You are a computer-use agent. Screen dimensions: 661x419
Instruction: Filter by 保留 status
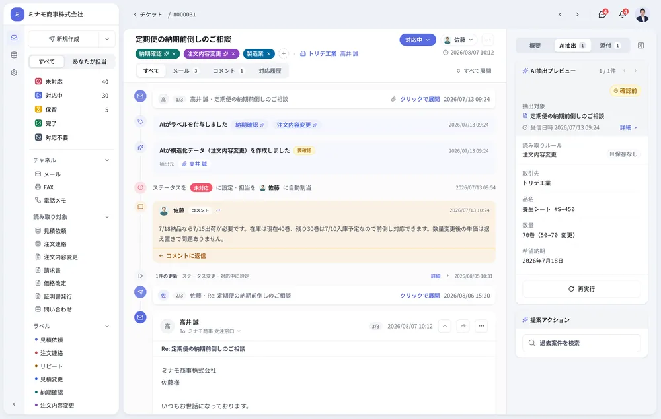pos(71,110)
